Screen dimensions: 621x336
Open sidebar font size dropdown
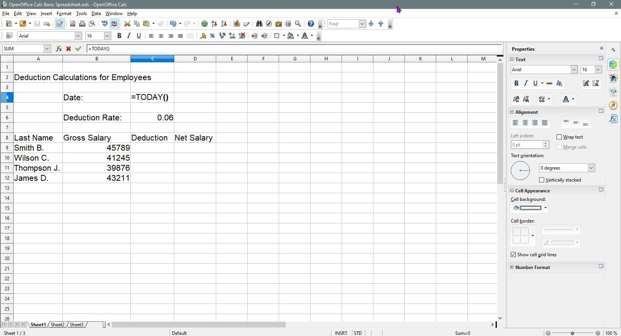(x=598, y=70)
